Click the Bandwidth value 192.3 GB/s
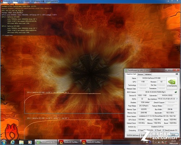The image size is (181, 145). click(170, 113)
